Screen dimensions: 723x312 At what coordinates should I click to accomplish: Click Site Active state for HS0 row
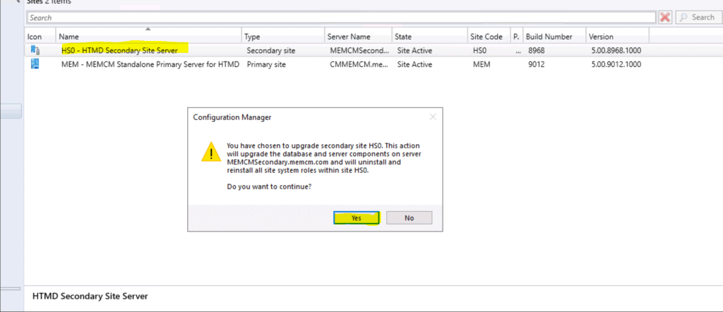pos(414,50)
